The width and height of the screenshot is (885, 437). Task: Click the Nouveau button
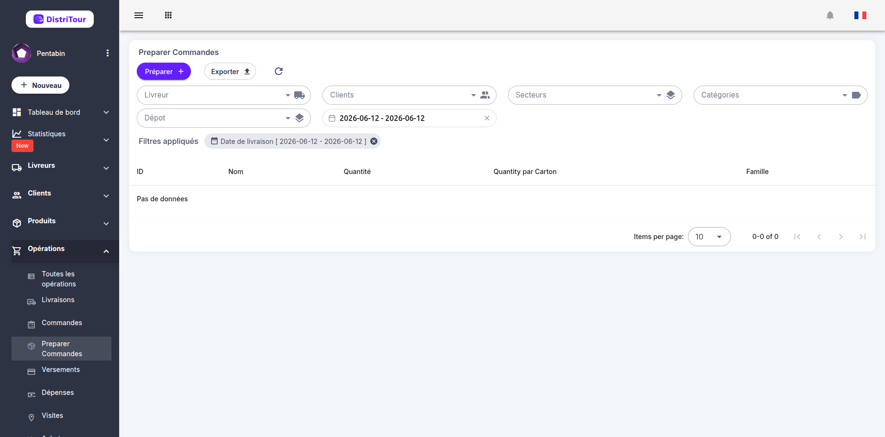(x=41, y=85)
